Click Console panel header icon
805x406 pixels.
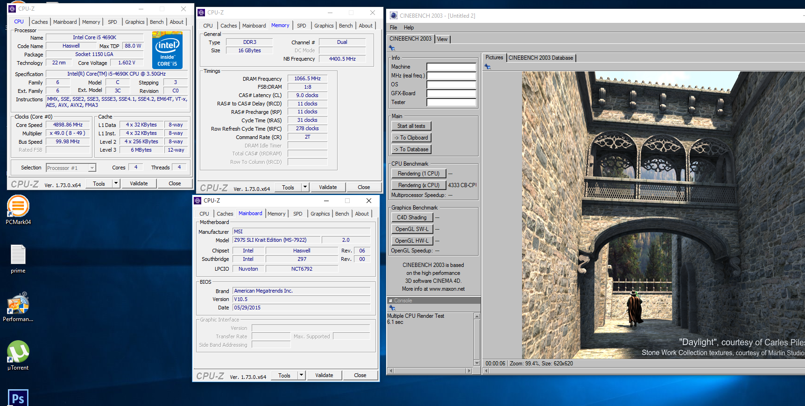tap(390, 301)
